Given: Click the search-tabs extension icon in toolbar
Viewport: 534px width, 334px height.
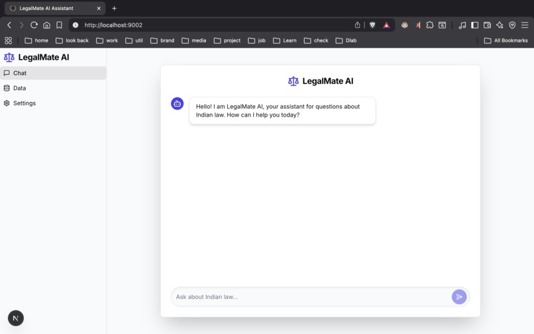Looking at the screenshot, I should [x=442, y=25].
